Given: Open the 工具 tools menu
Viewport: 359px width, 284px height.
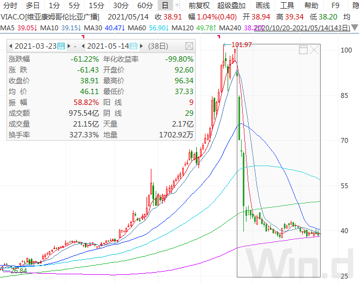Looking at the screenshot, I should [x=287, y=5].
